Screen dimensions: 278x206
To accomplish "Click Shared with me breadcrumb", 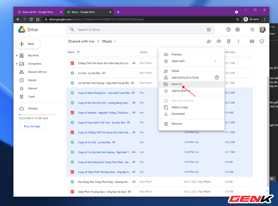I will tap(81, 41).
